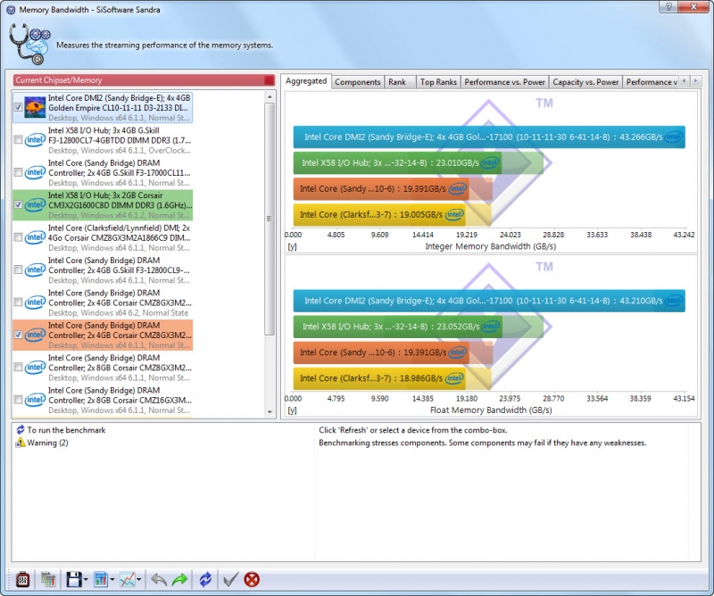Screen dimensions: 714x596
Task: Click the Intel logo of G.Skill F3-12800CL7 entry
Action: 35,140
